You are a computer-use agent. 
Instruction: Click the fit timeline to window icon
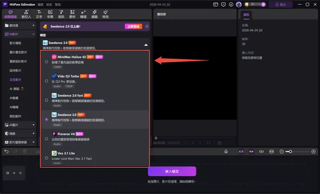point(272,152)
